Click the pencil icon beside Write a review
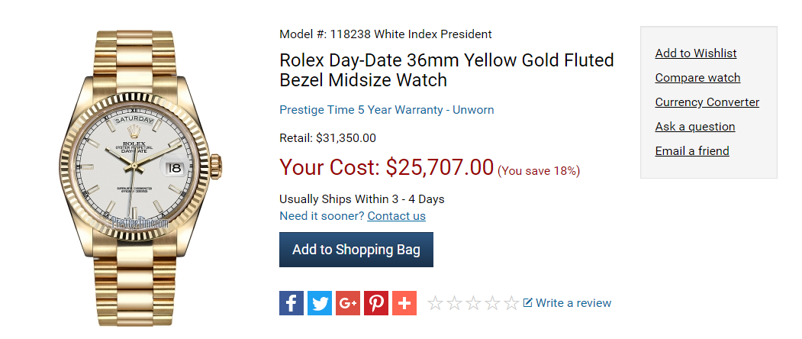This screenshot has width=802, height=339. [x=528, y=302]
